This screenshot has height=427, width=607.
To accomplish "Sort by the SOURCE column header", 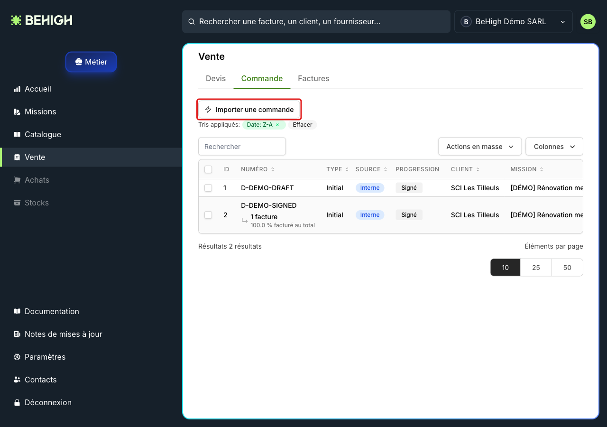I will (x=371, y=169).
